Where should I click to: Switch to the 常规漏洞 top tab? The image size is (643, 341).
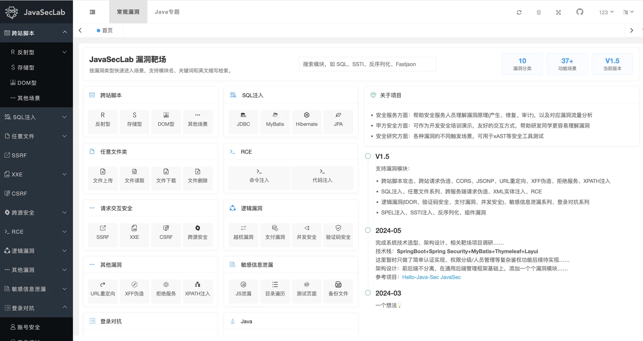[128, 12]
